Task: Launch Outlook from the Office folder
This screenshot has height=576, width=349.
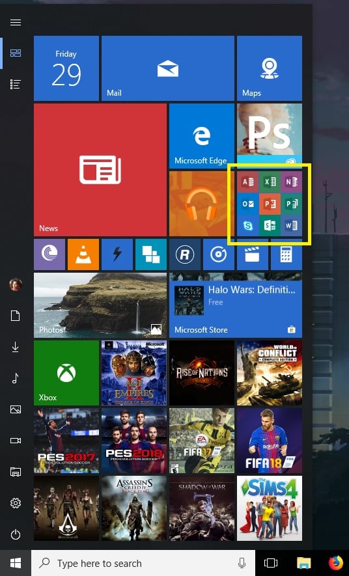Action: (248, 204)
